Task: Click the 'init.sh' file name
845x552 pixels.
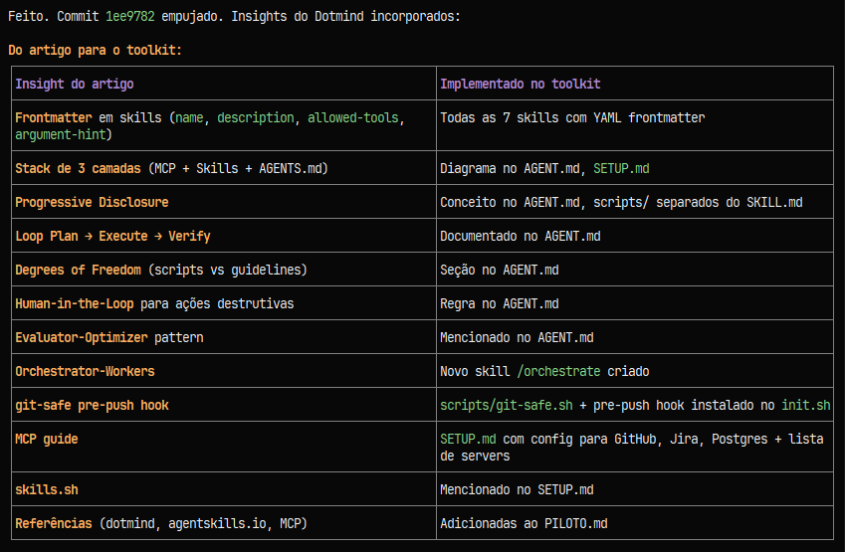Action: 805,406
